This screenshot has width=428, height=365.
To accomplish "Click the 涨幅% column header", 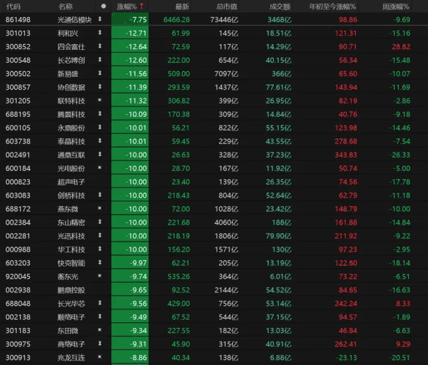I will 127,6.
